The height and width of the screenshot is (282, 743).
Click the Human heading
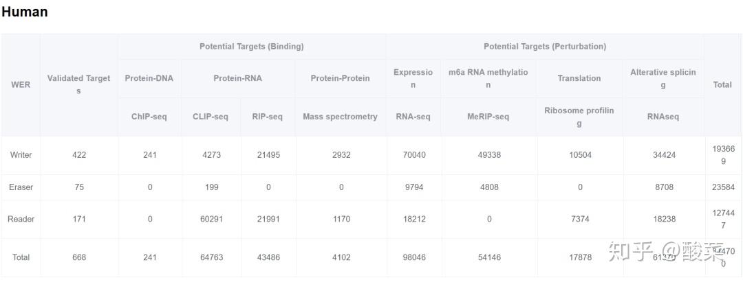pyautogui.click(x=25, y=12)
